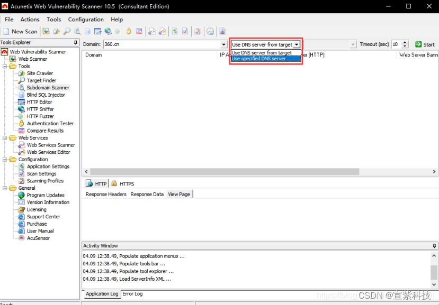The image size is (439, 305).
Task: Click the Site Crawler toolbar icon
Action: (x=57, y=31)
